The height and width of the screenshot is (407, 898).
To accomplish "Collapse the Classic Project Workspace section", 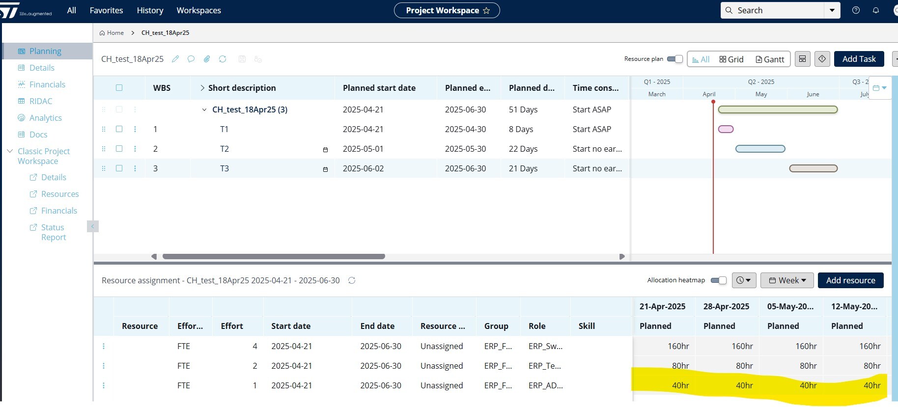I will 10,151.
